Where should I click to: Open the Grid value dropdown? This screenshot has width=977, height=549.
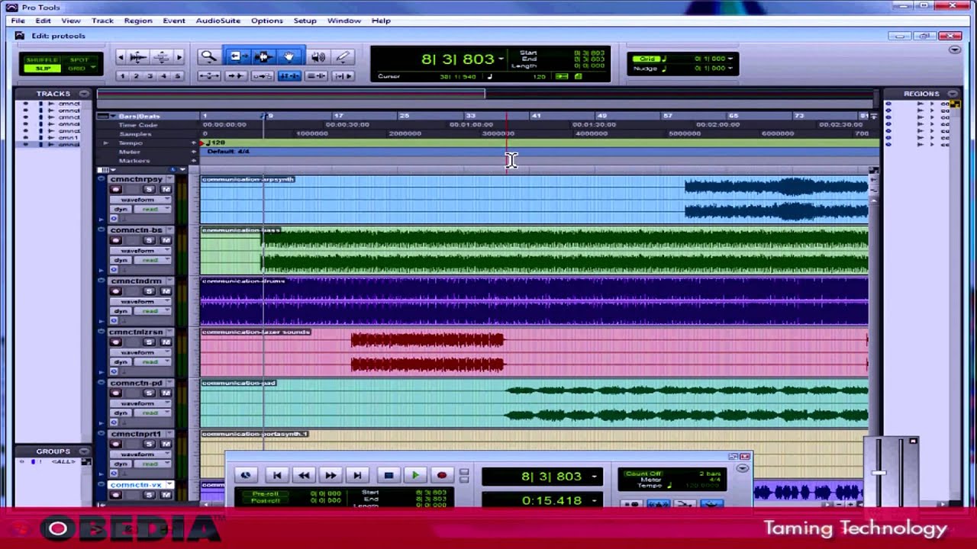(730, 59)
